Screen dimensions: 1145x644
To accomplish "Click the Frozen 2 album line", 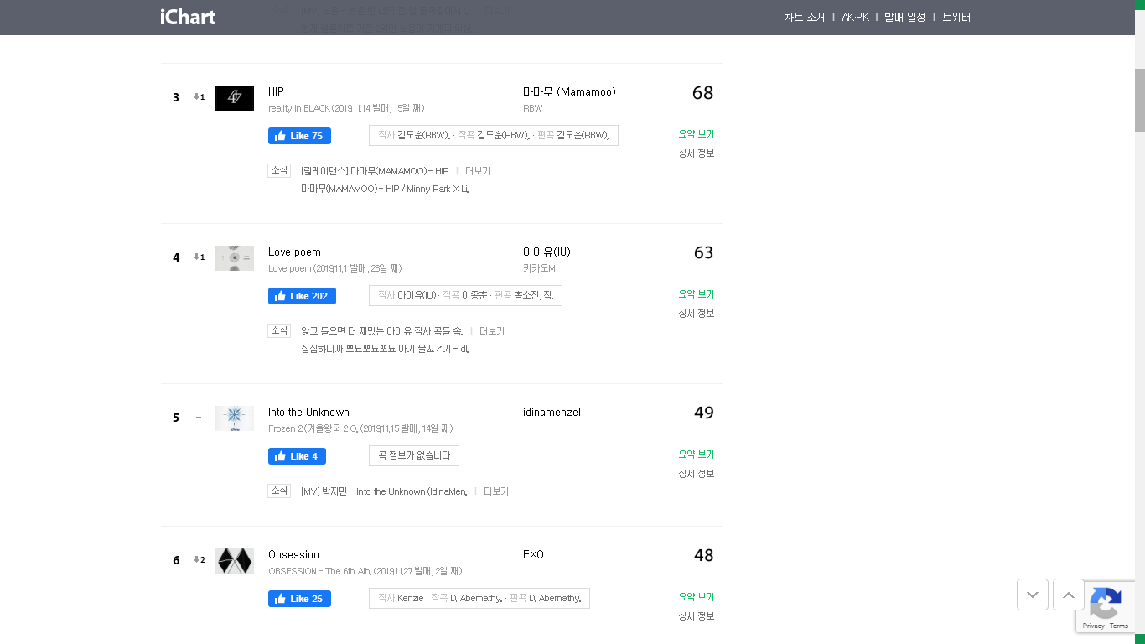I will click(x=360, y=428).
